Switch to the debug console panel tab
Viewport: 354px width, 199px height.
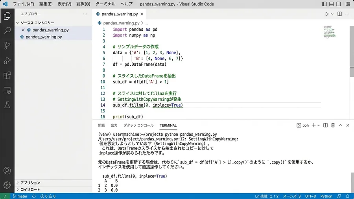[x=138, y=125]
